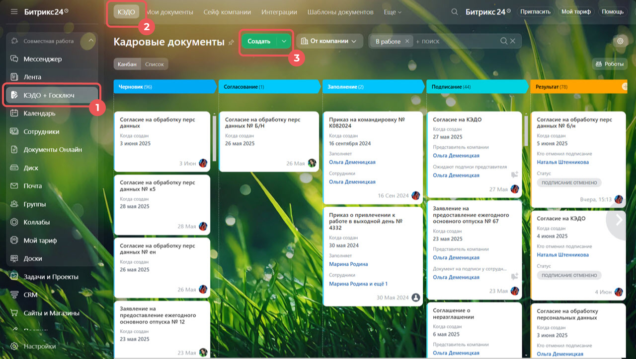The image size is (636, 359).
Task: Click the magnifier icon inside the filter field
Action: click(x=504, y=41)
